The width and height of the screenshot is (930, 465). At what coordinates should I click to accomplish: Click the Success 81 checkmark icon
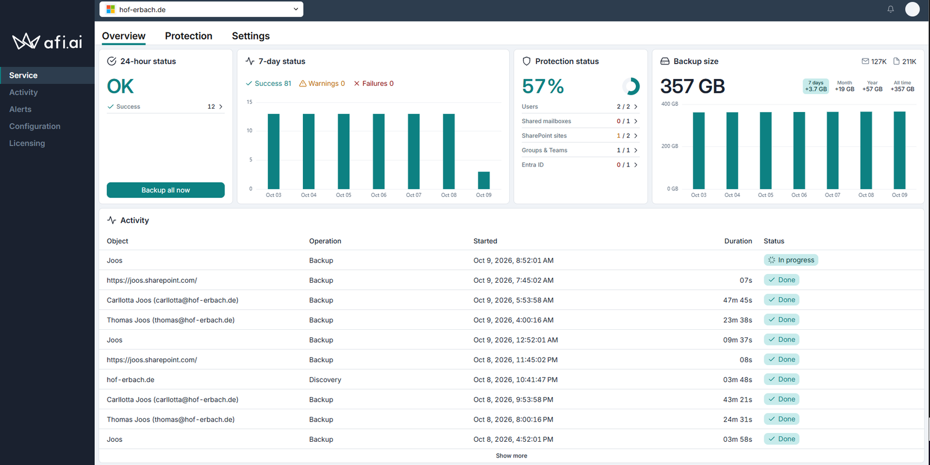tap(249, 84)
